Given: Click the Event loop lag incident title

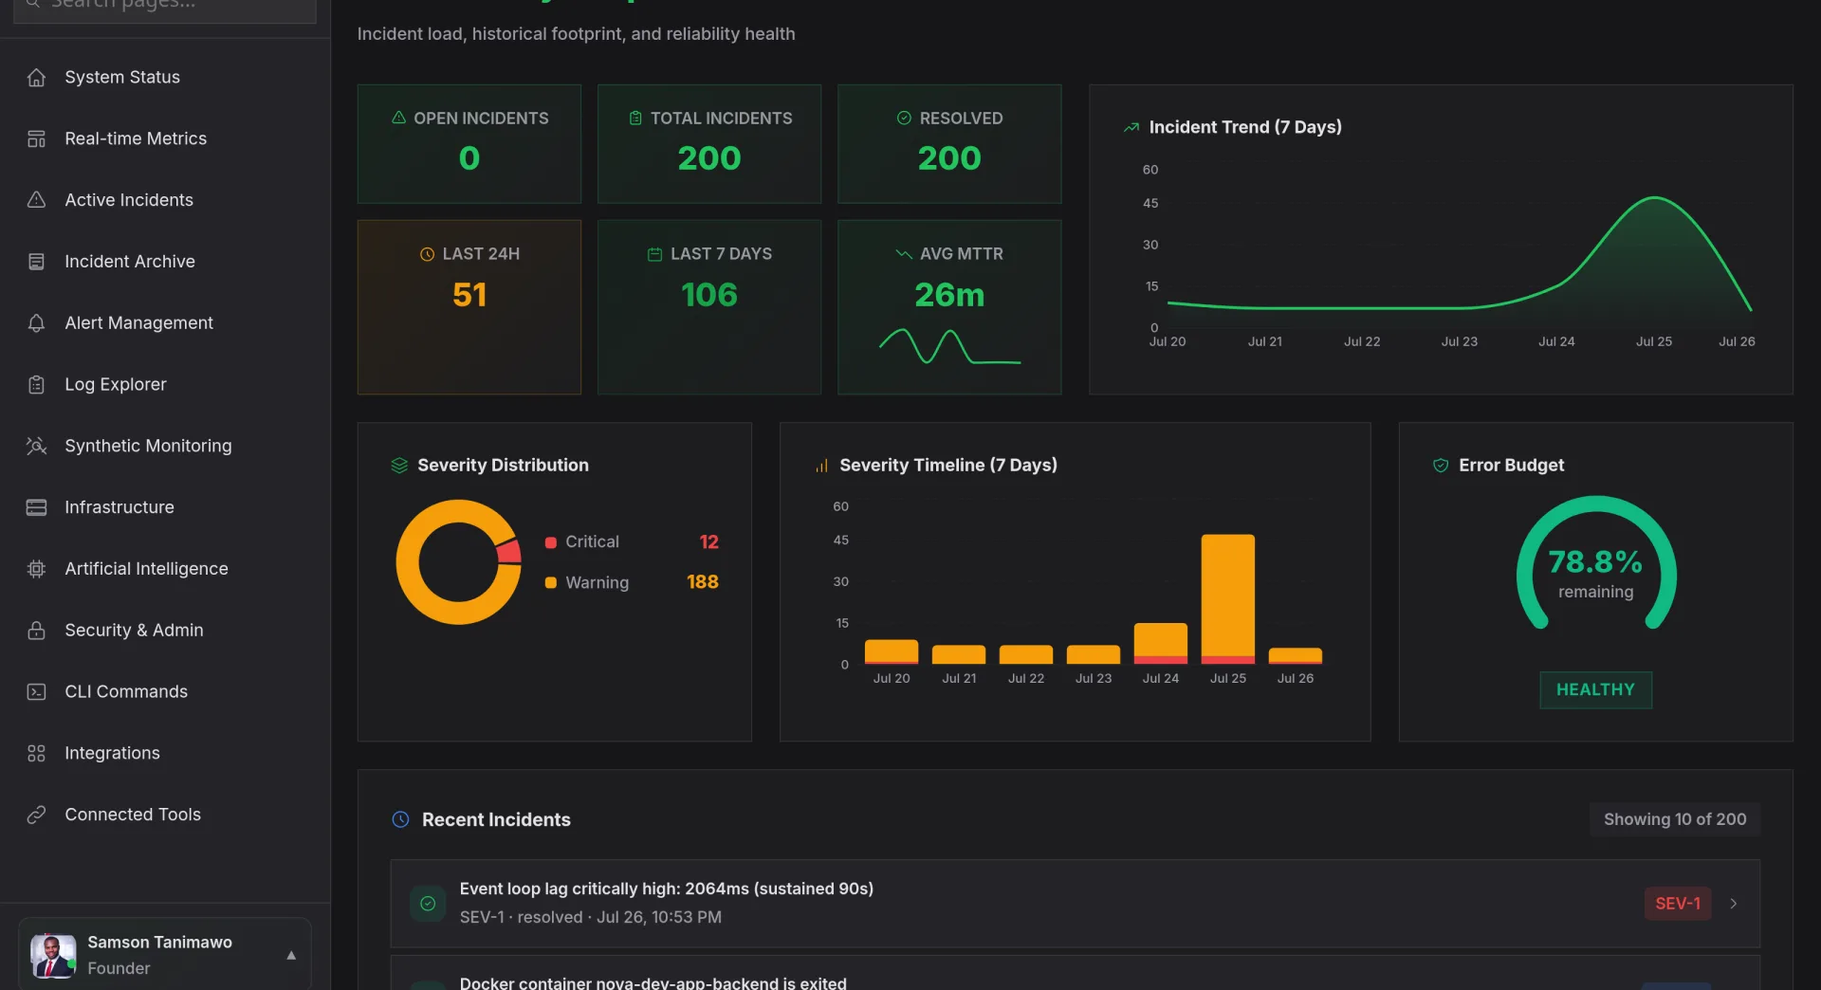Looking at the screenshot, I should 667,889.
